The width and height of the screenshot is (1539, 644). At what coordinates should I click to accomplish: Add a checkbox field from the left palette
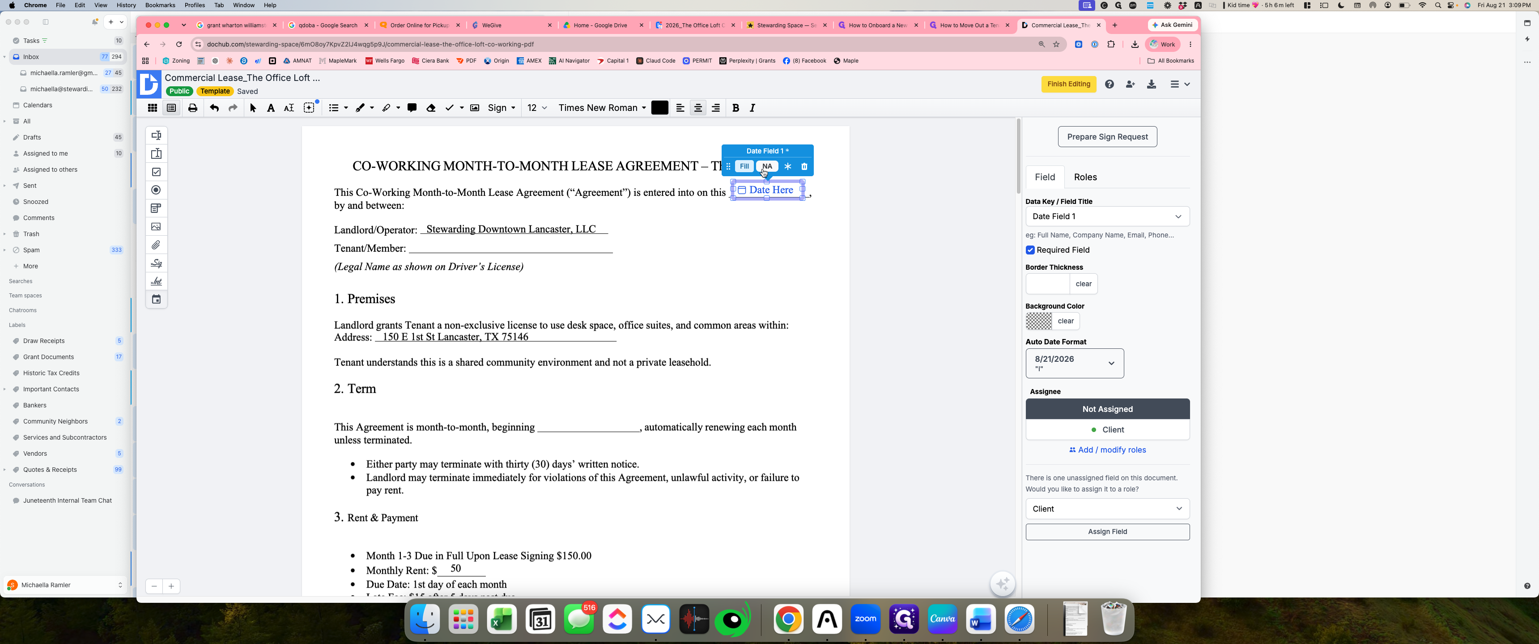pyautogui.click(x=156, y=172)
